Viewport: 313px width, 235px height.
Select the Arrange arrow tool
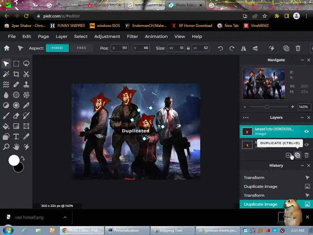pyautogui.click(x=6, y=64)
